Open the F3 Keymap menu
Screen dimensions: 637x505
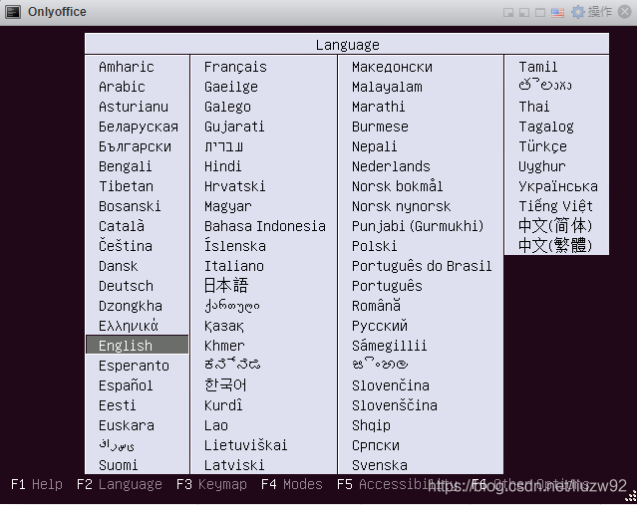pyautogui.click(x=211, y=484)
